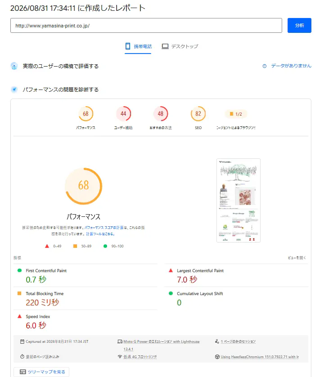Click the report creation timestamp heading
The width and height of the screenshot is (315, 377).
[78, 8]
